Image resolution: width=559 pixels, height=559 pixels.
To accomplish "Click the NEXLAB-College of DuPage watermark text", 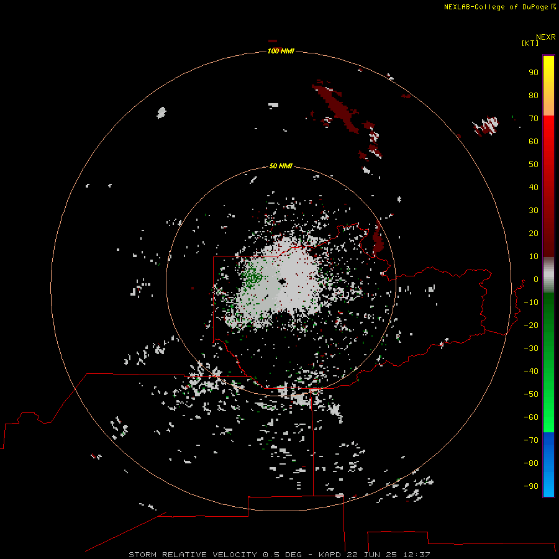I will (496, 7).
